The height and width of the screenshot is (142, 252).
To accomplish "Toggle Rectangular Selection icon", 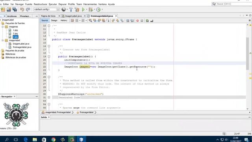I will (108, 21).
